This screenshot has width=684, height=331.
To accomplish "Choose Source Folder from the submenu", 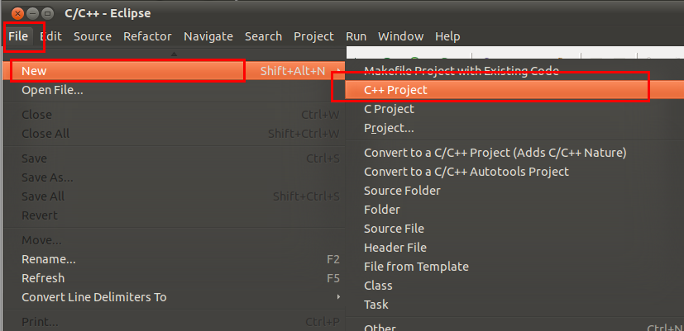I will point(402,191).
